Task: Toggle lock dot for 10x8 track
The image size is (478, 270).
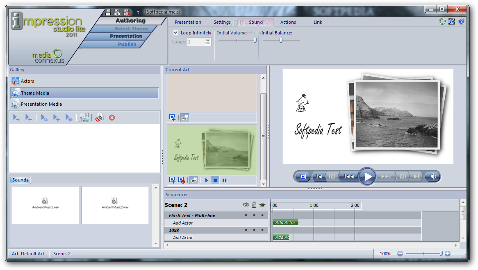Action: pyautogui.click(x=254, y=230)
